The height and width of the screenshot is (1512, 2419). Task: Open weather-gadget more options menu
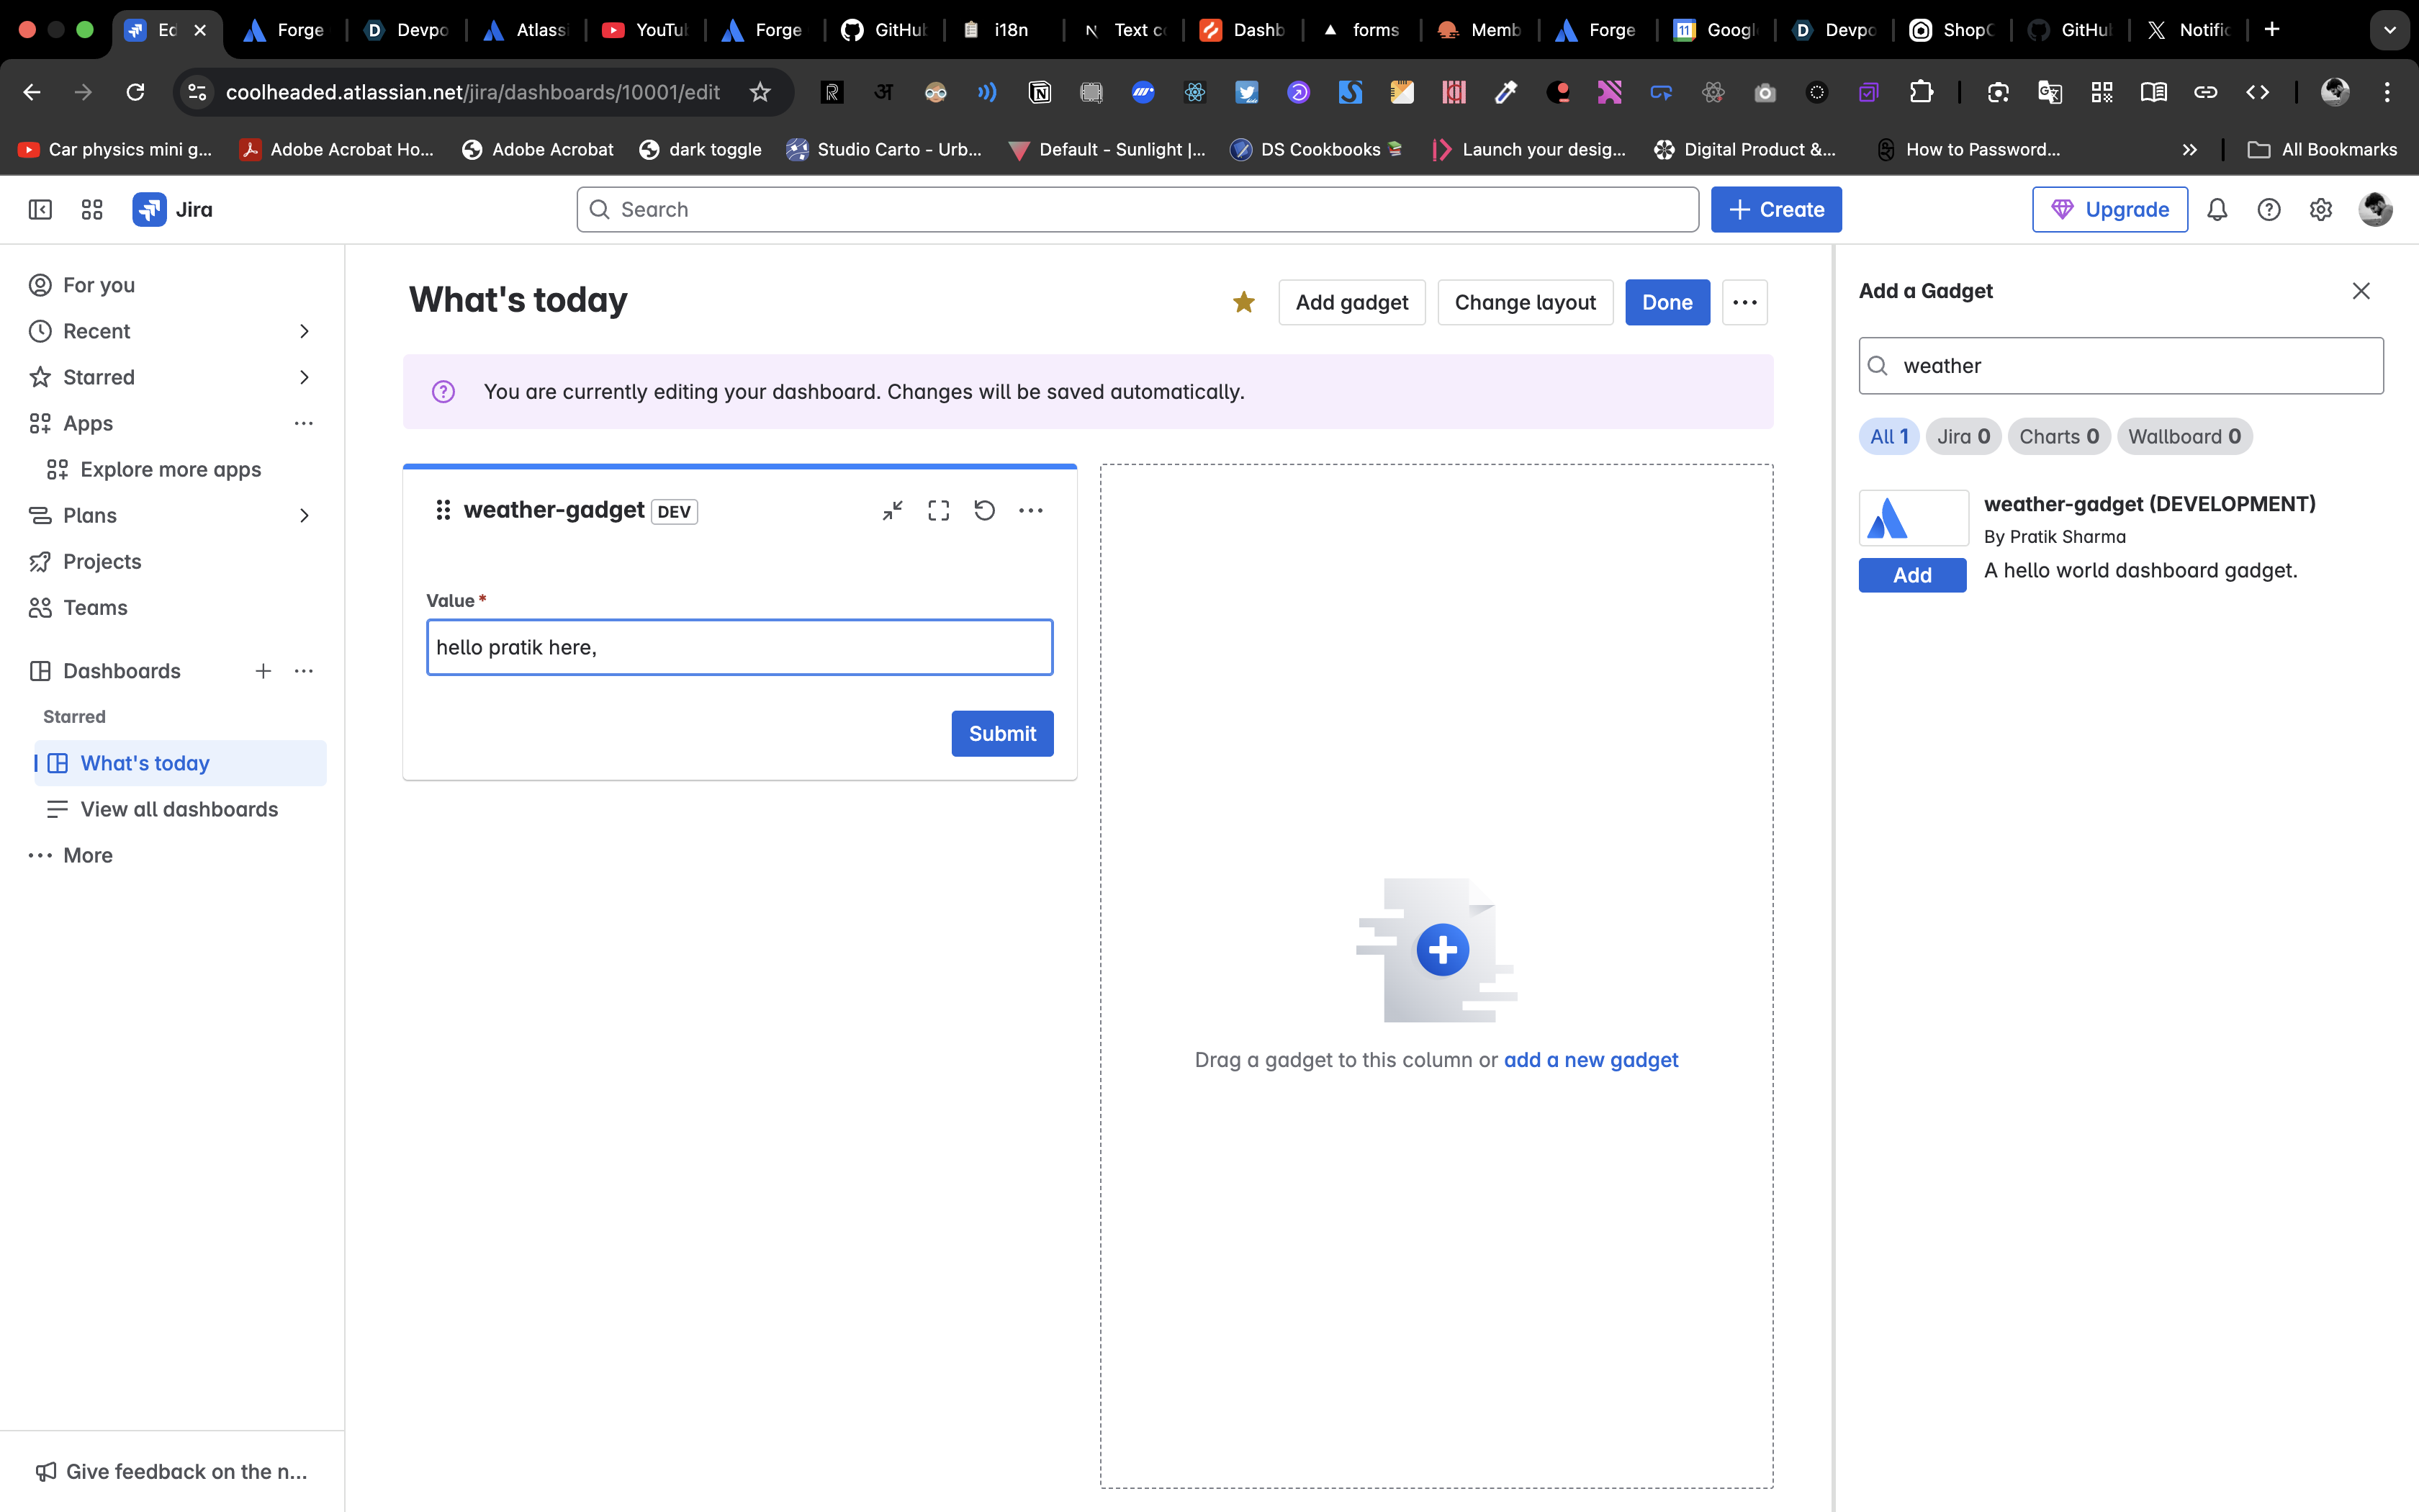[x=1030, y=511]
